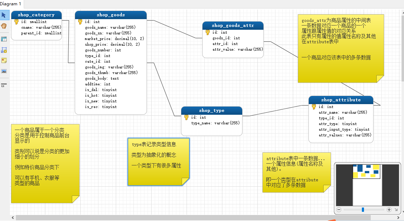Select the shop_category table header
Image resolution: width=404 pixels, height=221 pixels.
[x=36, y=15]
